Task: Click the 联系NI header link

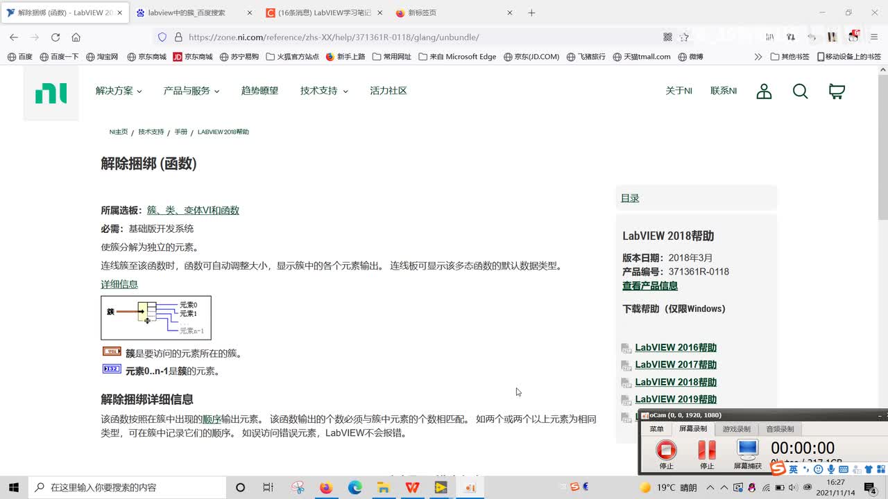Action: point(724,91)
